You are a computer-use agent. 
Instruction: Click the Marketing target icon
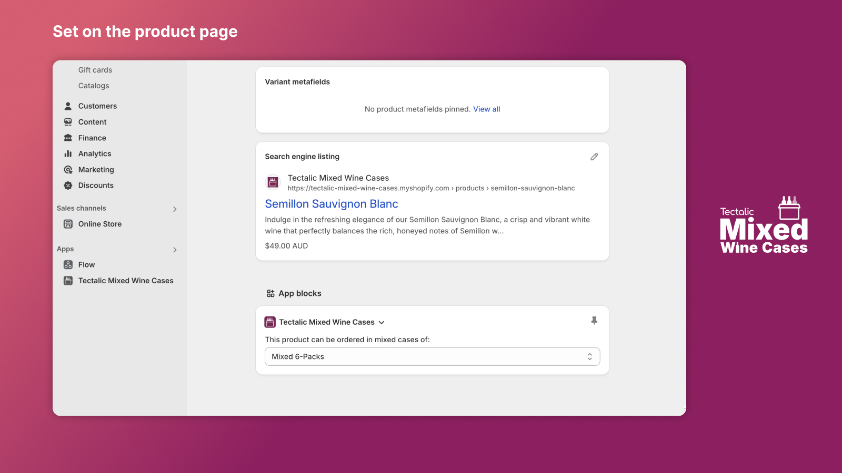click(68, 170)
